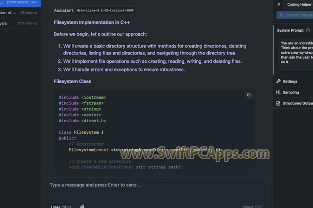Click the Structured Output document icon
Screen dimensions: 313x208
[278, 103]
